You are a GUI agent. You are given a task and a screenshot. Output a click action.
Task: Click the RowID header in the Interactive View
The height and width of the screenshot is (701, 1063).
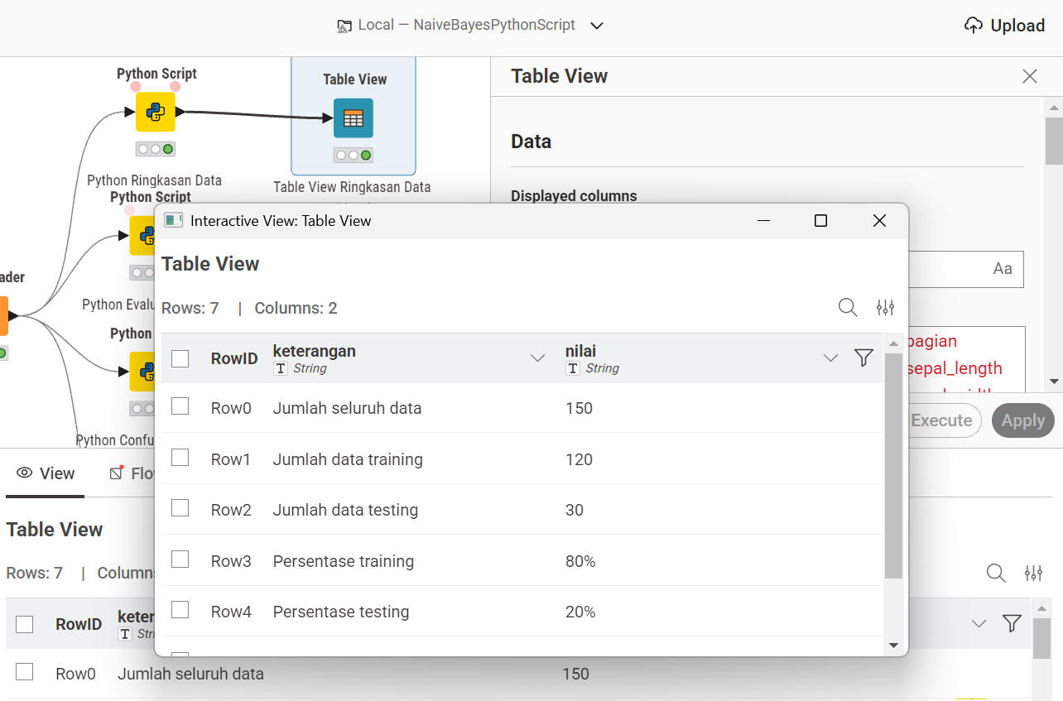(x=234, y=358)
